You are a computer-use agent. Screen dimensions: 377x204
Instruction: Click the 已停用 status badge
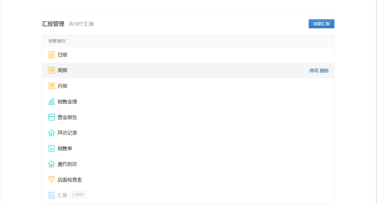pos(78,195)
